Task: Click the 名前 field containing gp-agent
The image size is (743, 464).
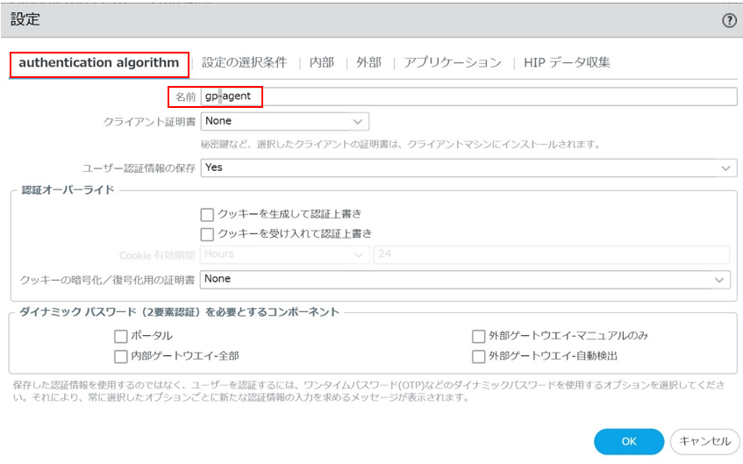Action: coord(468,96)
